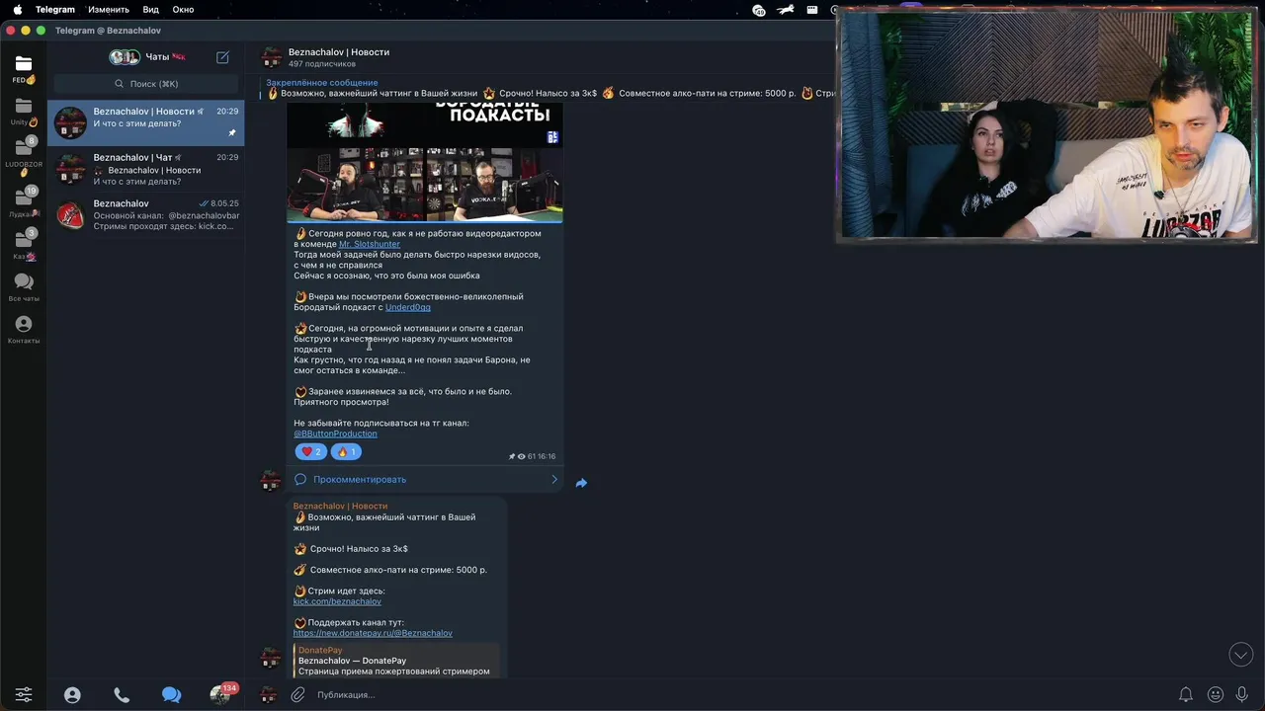Open the Окно menu
Image resolution: width=1265 pixels, height=711 pixels.
tap(183, 9)
